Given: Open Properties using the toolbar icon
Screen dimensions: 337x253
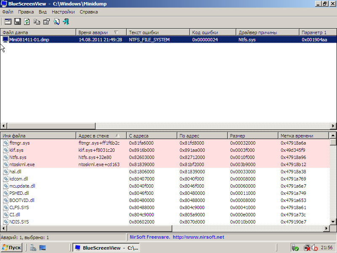Looking at the screenshot, I should click(46, 22).
